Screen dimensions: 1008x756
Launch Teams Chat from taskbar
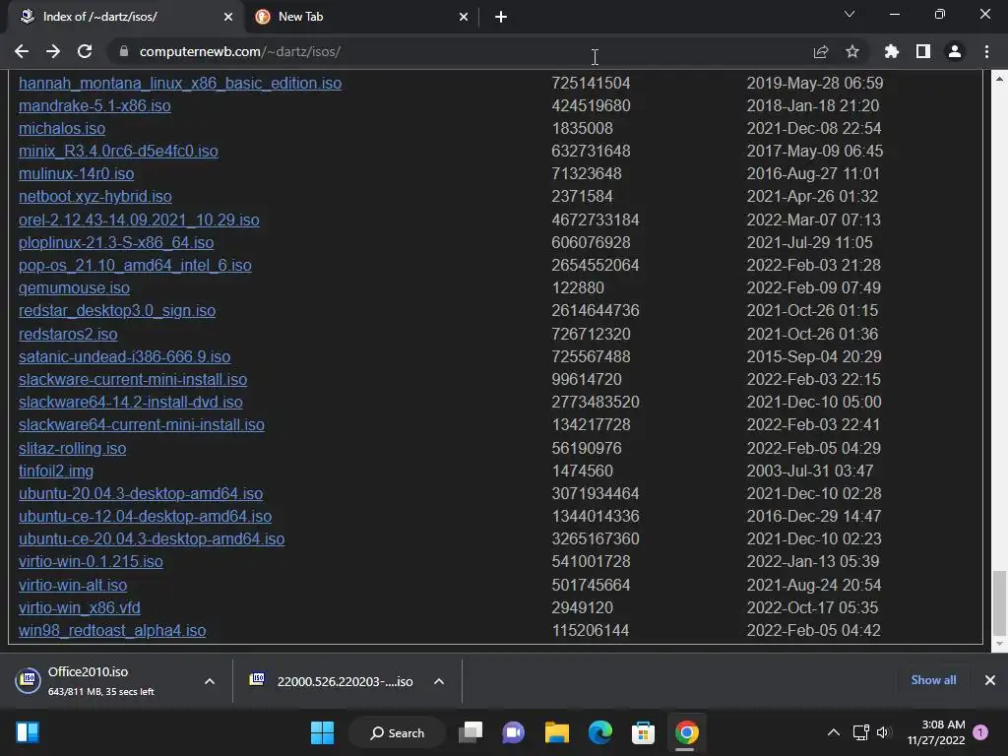tap(513, 732)
